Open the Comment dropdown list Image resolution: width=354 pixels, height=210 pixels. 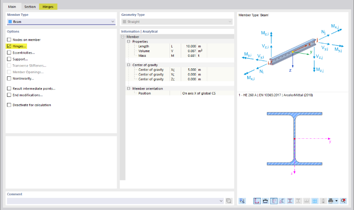pos(221,201)
